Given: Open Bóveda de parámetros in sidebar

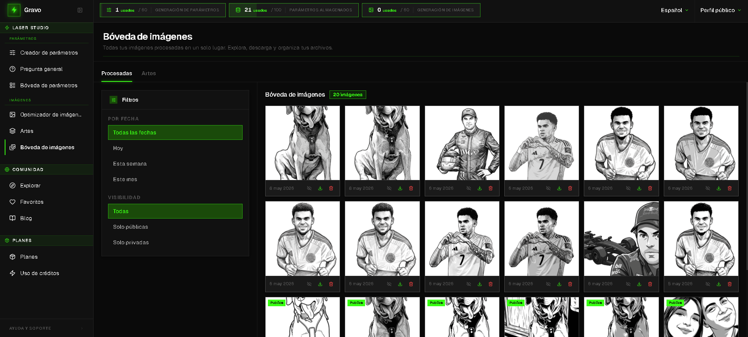Looking at the screenshot, I should point(46,85).
